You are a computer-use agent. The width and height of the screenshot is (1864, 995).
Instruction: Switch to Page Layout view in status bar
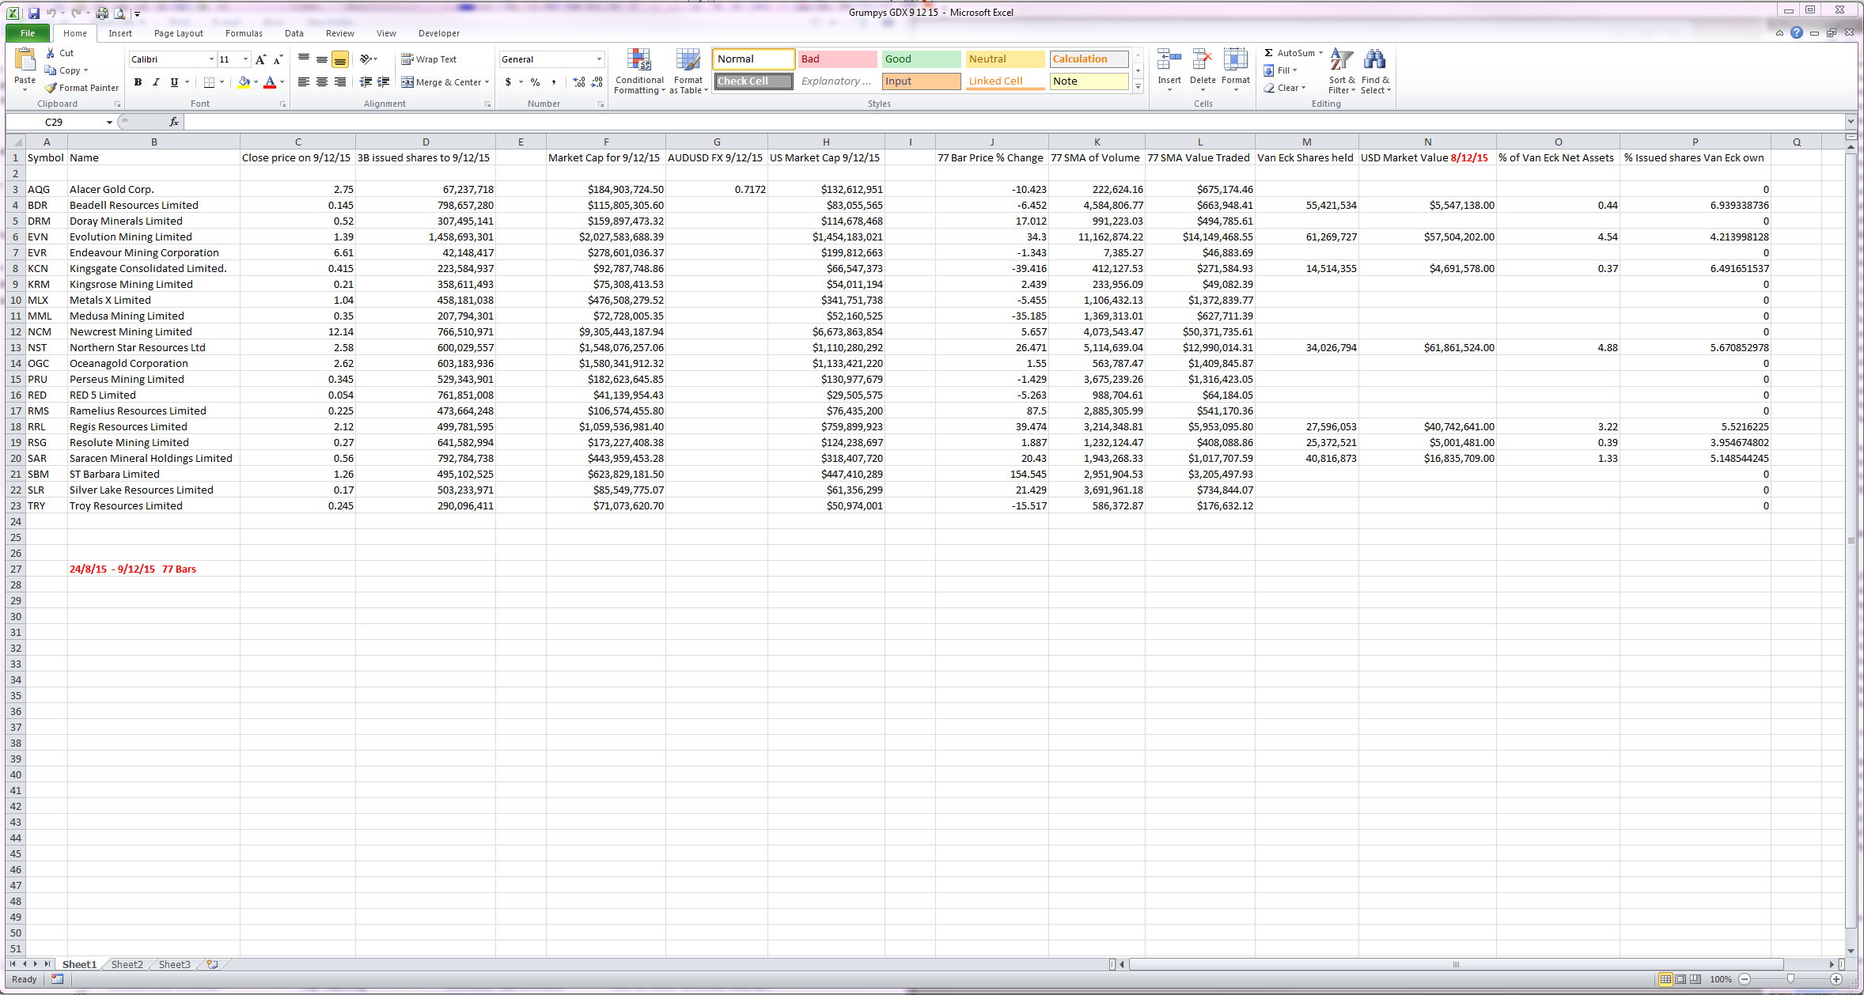[x=1680, y=979]
